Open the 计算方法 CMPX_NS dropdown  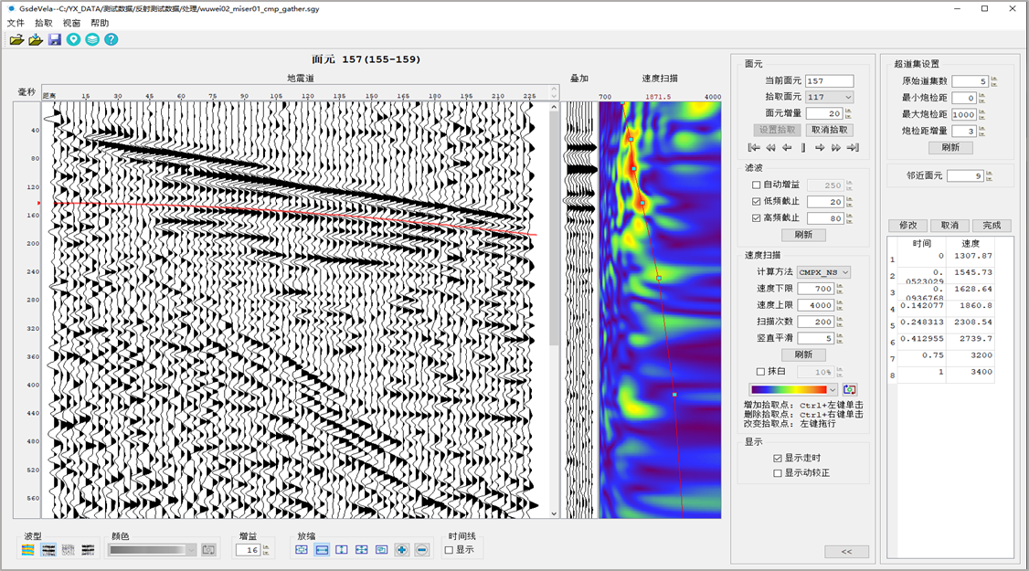[x=823, y=272]
